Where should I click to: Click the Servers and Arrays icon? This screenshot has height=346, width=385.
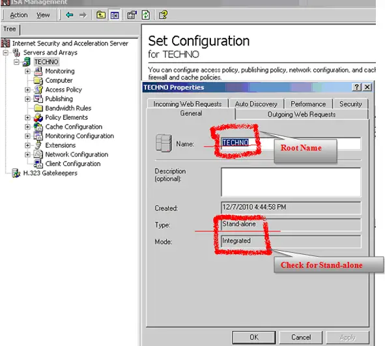[x=16, y=52]
